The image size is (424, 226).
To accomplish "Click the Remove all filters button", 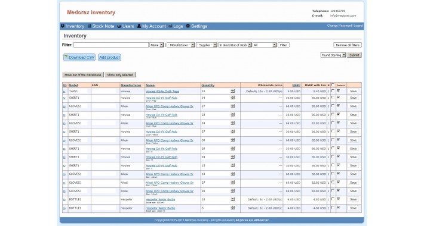I will click(x=348, y=45).
